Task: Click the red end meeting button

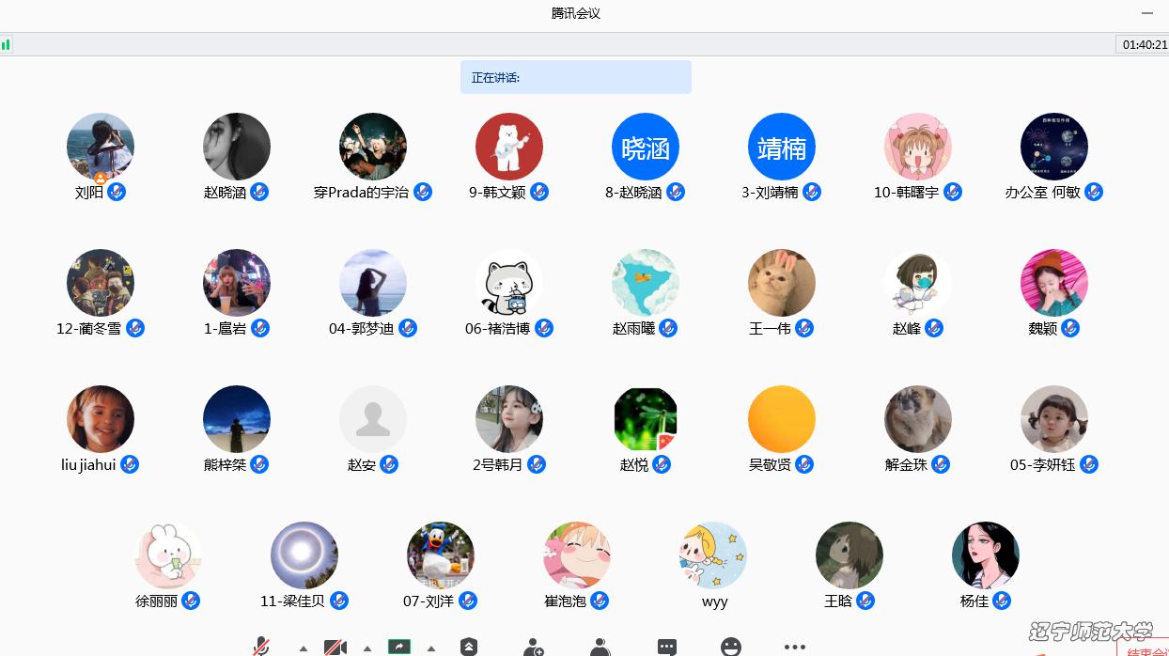Action: (1146, 650)
